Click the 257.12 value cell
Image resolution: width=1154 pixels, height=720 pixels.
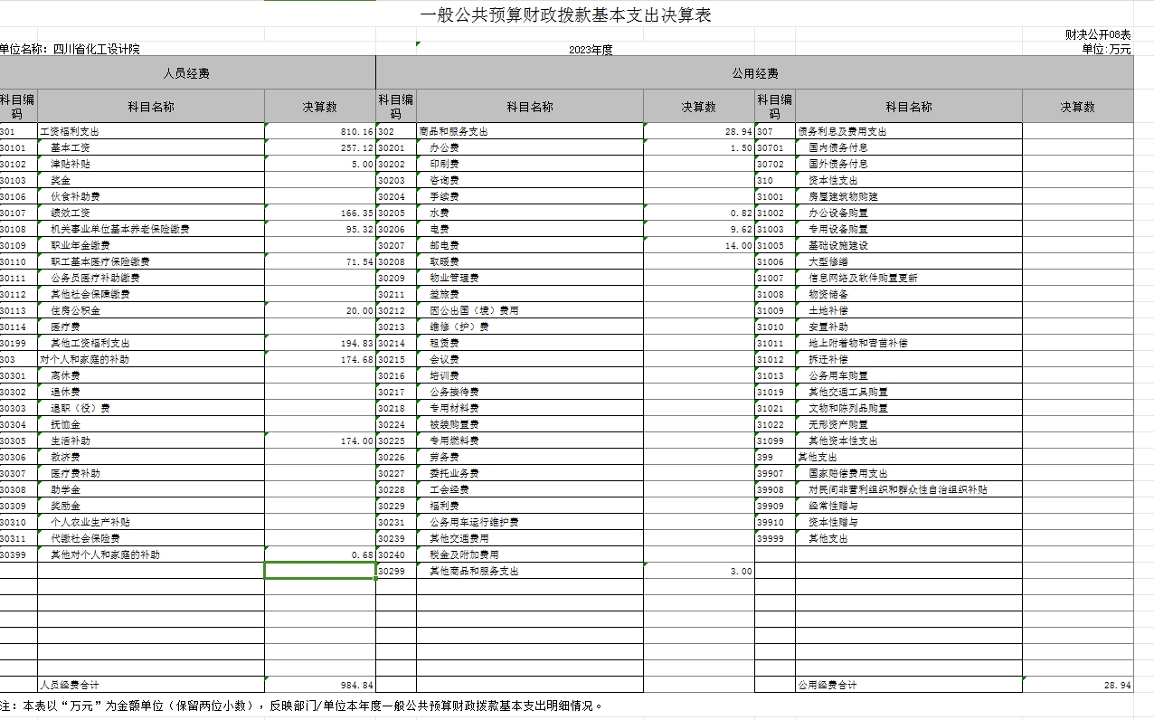(x=320, y=147)
